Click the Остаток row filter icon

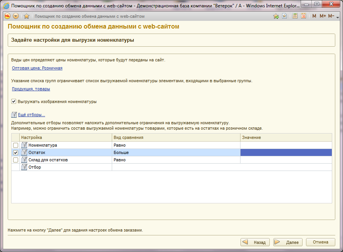(x=24, y=152)
